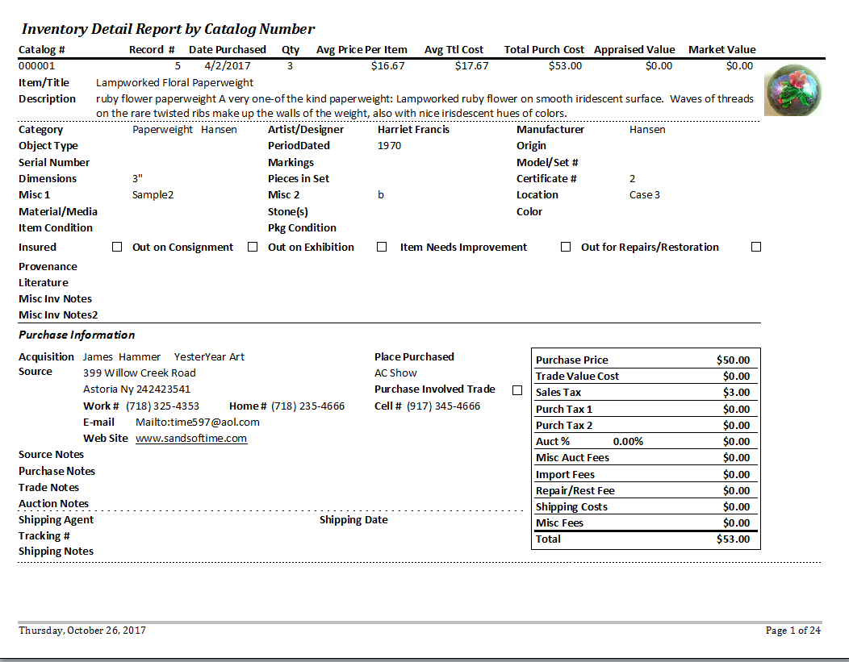This screenshot has height=662, width=849.
Task: Click the Place Purchased value AC Show
Action: tap(395, 373)
